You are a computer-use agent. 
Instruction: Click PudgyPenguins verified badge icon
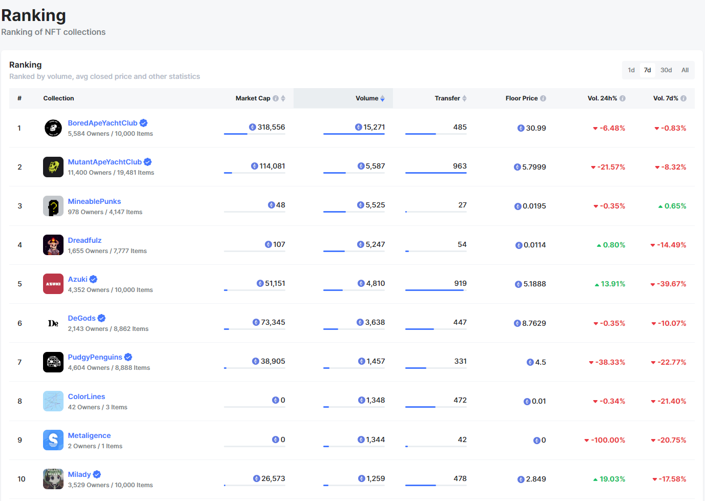[x=128, y=357]
